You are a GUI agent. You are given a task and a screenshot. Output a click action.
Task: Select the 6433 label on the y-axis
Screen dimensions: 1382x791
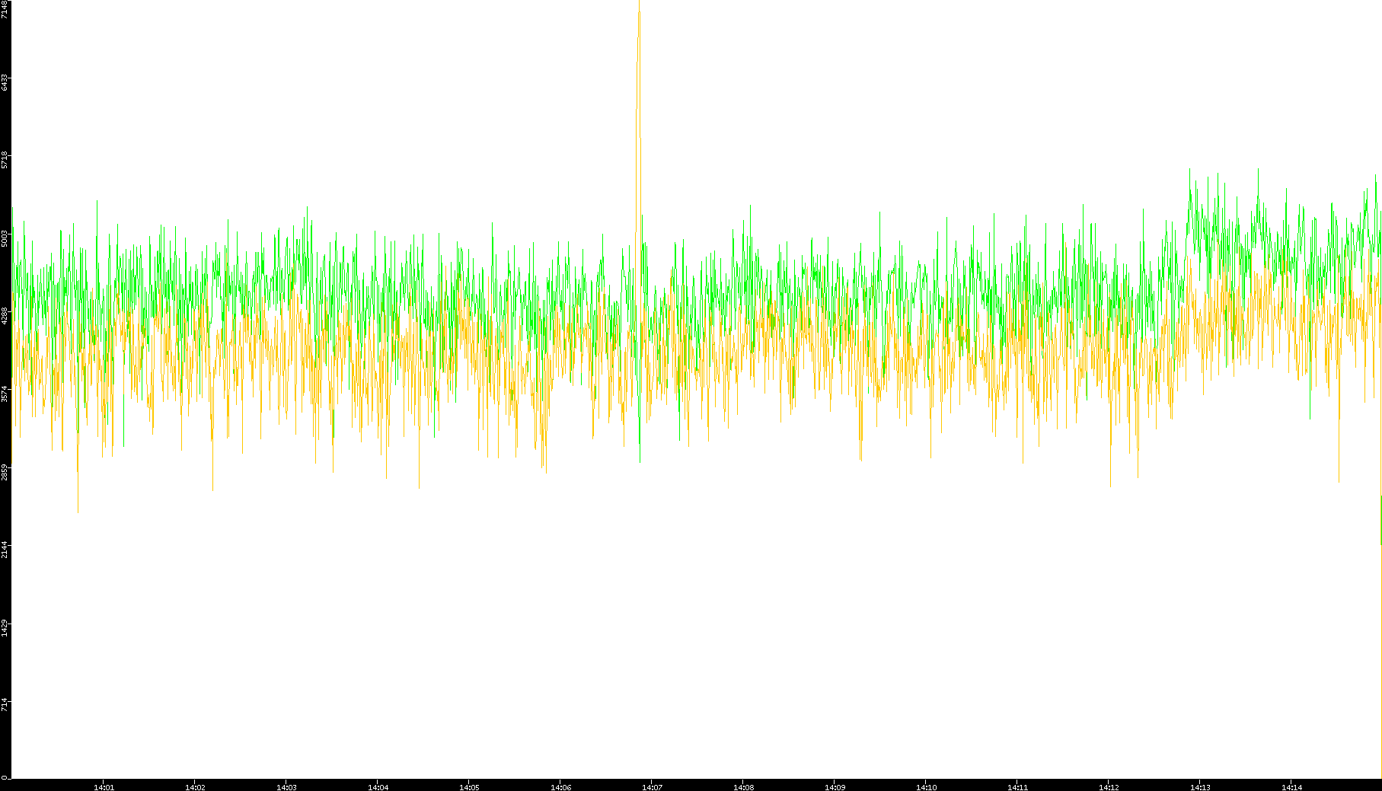(5, 82)
